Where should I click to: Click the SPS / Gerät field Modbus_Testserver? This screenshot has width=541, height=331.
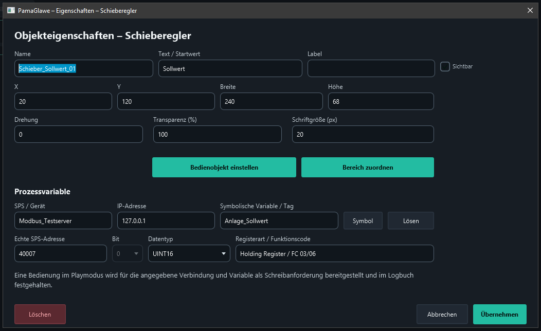(63, 220)
